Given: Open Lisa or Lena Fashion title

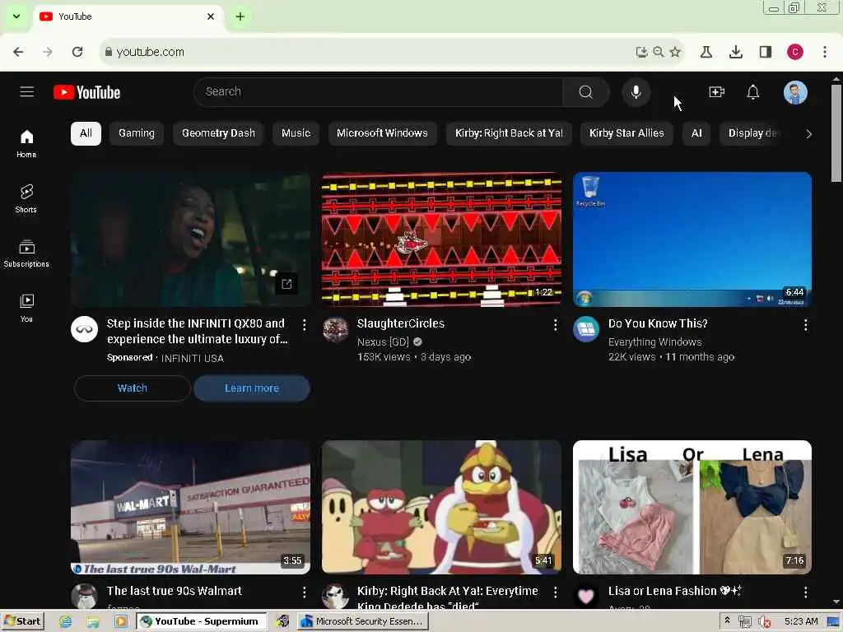Looking at the screenshot, I should click(x=675, y=591).
